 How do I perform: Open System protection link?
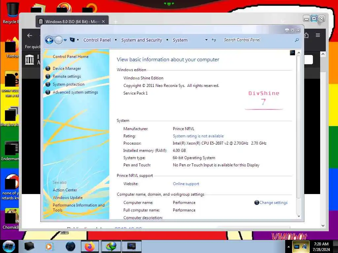click(69, 84)
